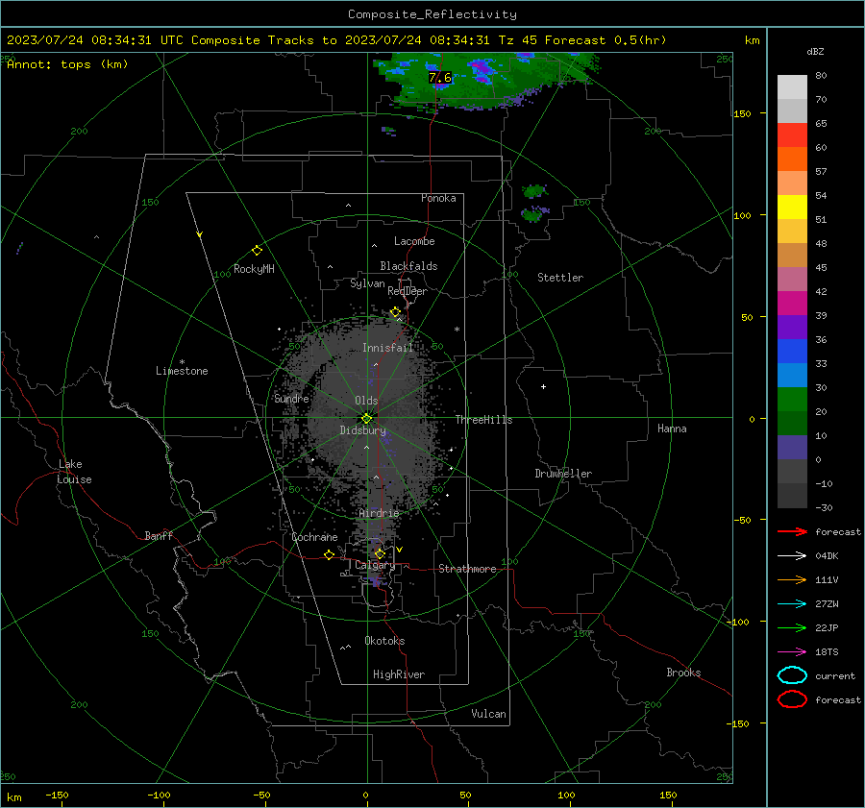
Task: Click the Didsbury city label
Action: pyautogui.click(x=362, y=430)
